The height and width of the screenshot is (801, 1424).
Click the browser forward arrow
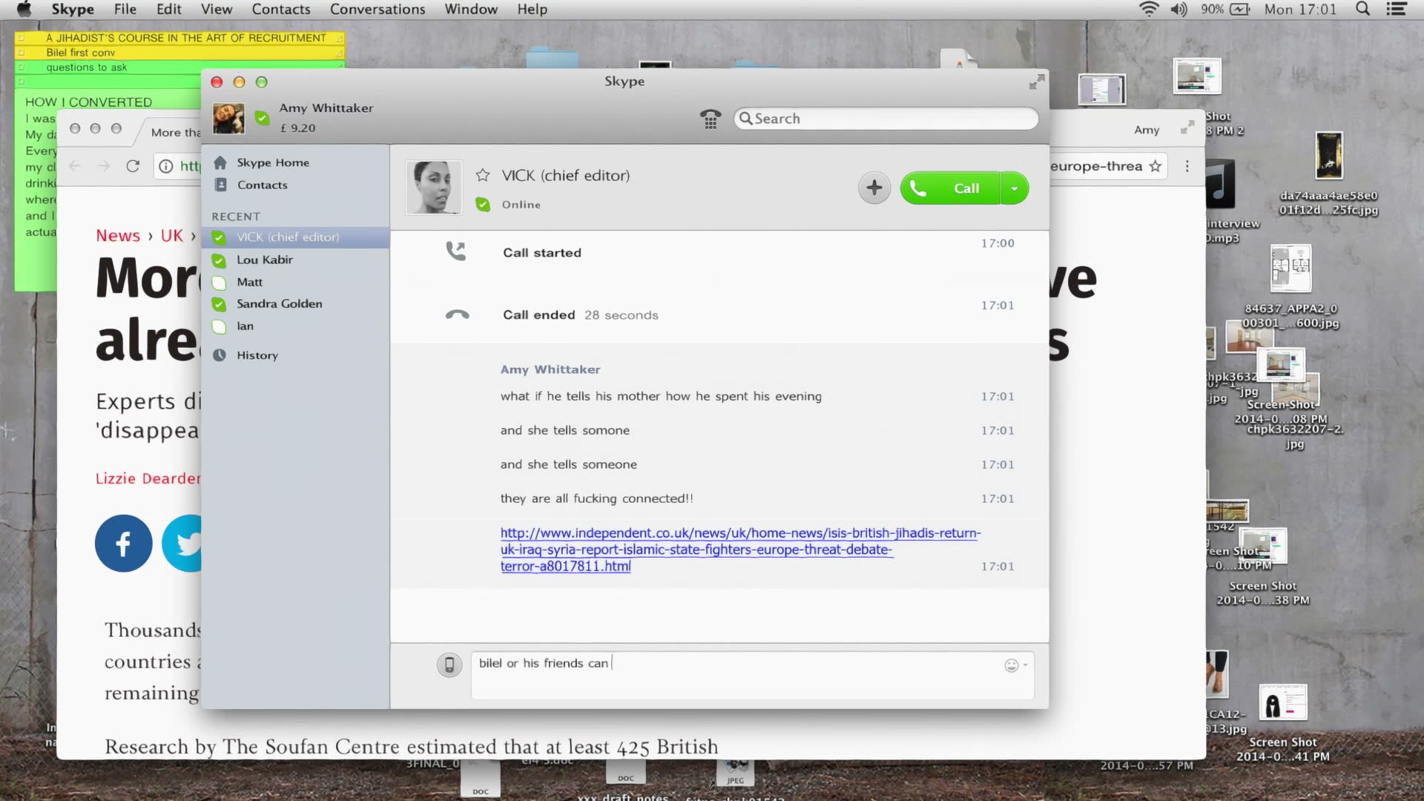[x=104, y=166]
